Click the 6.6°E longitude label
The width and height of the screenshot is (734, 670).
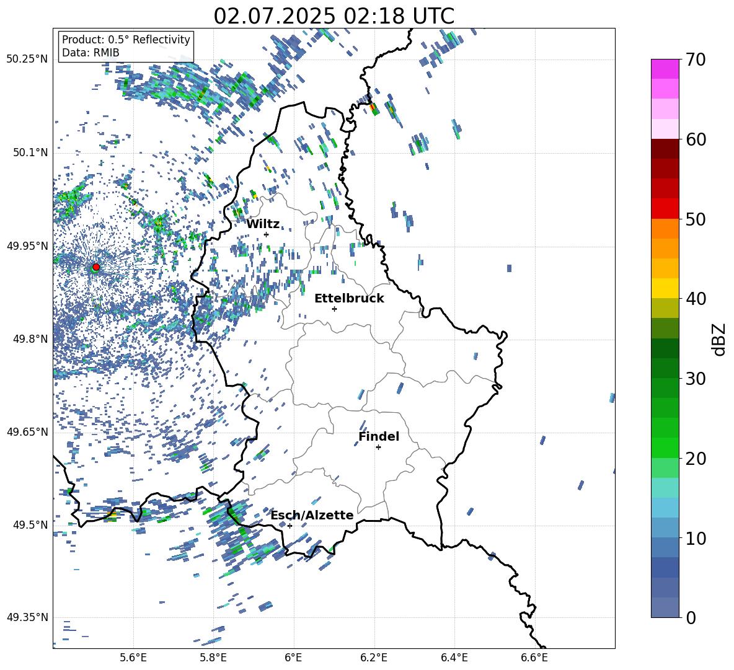(x=534, y=658)
